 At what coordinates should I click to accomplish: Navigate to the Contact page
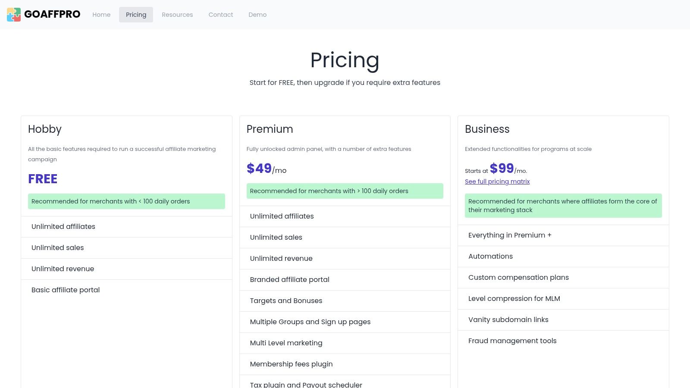click(x=220, y=15)
